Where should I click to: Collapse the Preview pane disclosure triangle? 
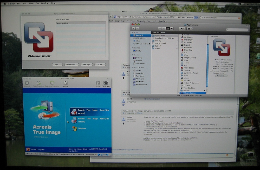click(211, 36)
